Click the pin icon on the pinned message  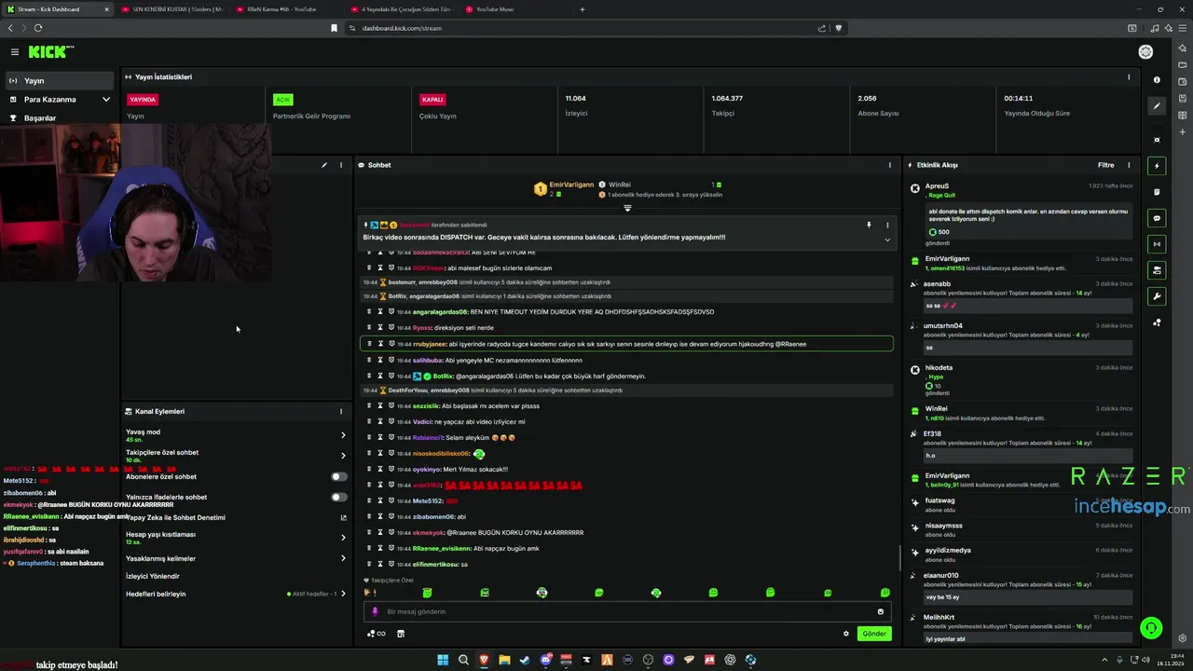pyautogui.click(x=869, y=225)
